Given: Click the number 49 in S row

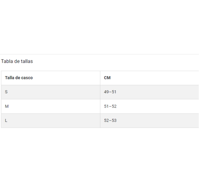Looking at the screenshot, I should (106, 92).
